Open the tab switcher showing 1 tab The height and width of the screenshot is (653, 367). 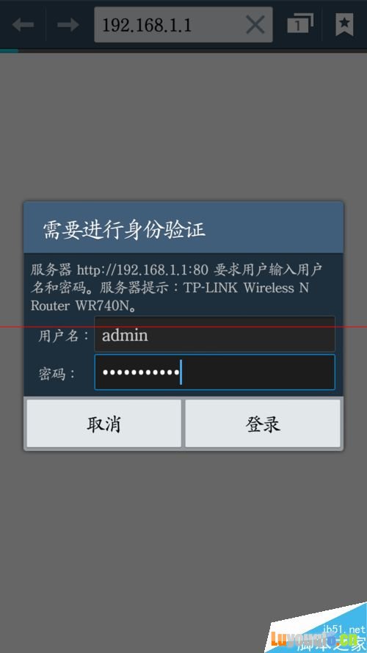300,24
